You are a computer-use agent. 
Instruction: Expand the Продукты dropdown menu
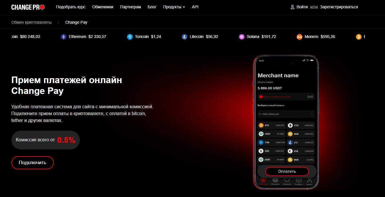pos(174,7)
